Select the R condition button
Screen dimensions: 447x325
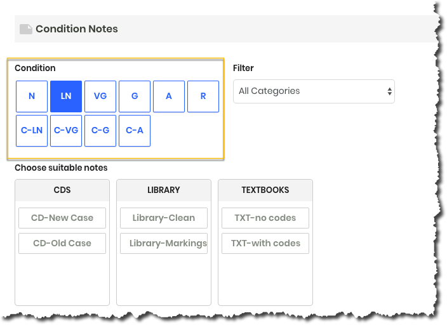[x=203, y=96]
